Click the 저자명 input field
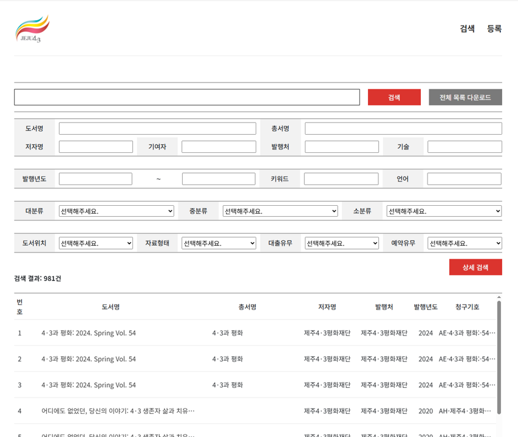This screenshot has width=518, height=437. (96, 147)
